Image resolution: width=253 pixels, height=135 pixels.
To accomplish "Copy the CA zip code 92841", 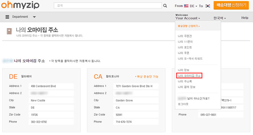I will click(137, 114).
